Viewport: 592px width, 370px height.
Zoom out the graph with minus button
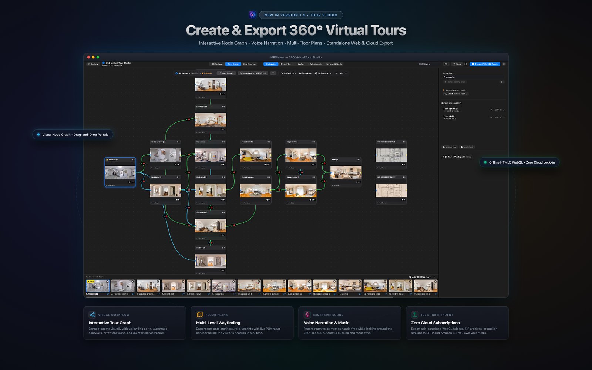(x=337, y=73)
